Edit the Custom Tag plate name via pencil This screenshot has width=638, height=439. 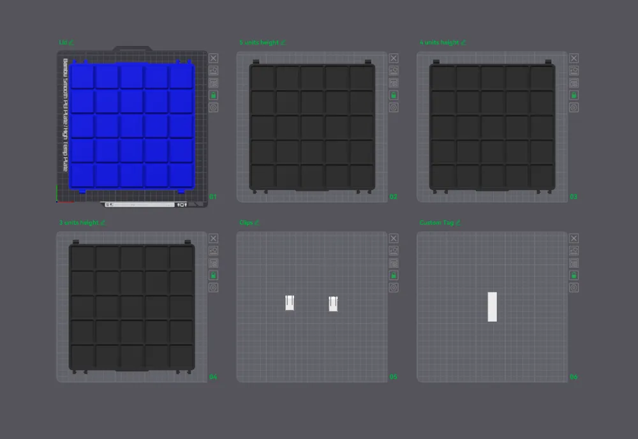pos(457,223)
